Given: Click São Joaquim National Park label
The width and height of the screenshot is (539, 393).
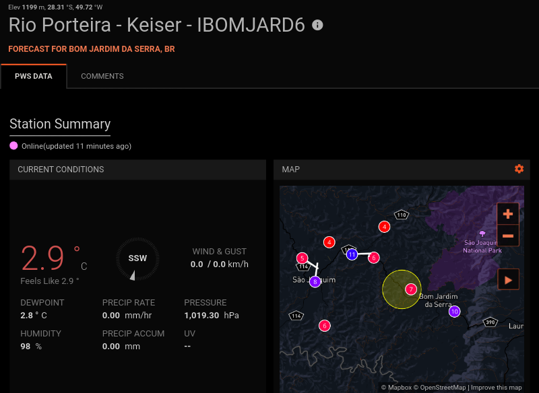Looking at the screenshot, I should 482,246.
